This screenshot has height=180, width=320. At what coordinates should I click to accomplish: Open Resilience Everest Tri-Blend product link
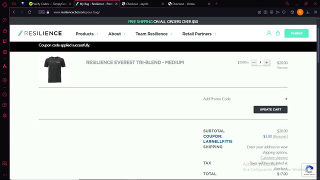[135, 62]
